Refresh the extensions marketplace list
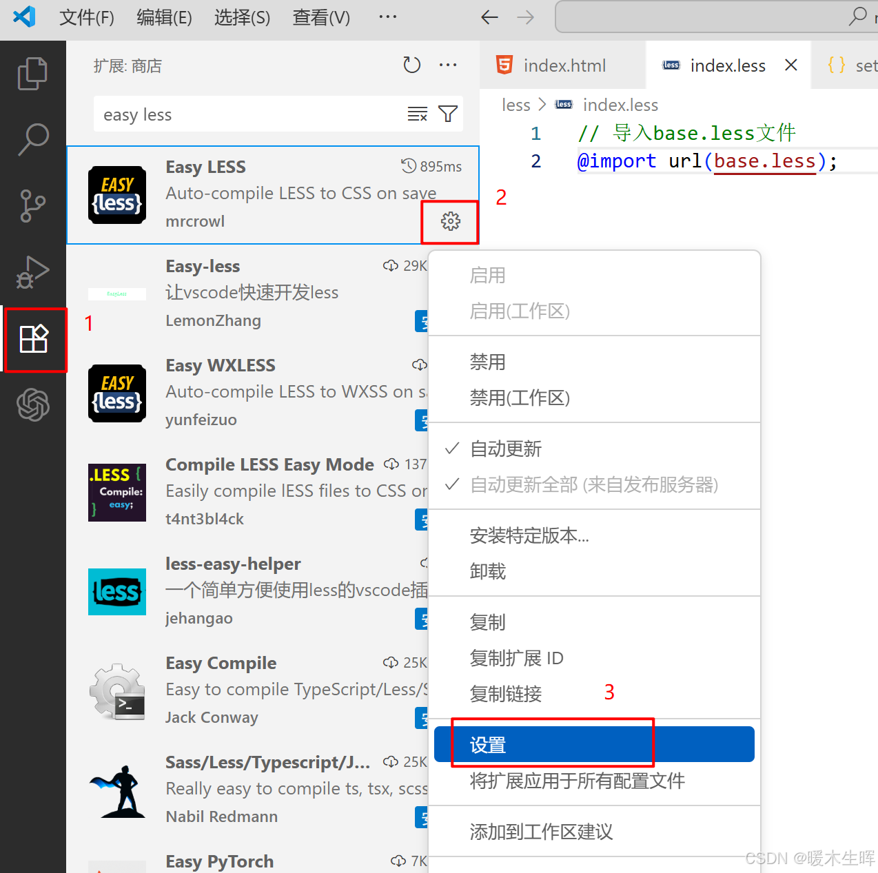The width and height of the screenshot is (878, 873). click(412, 65)
